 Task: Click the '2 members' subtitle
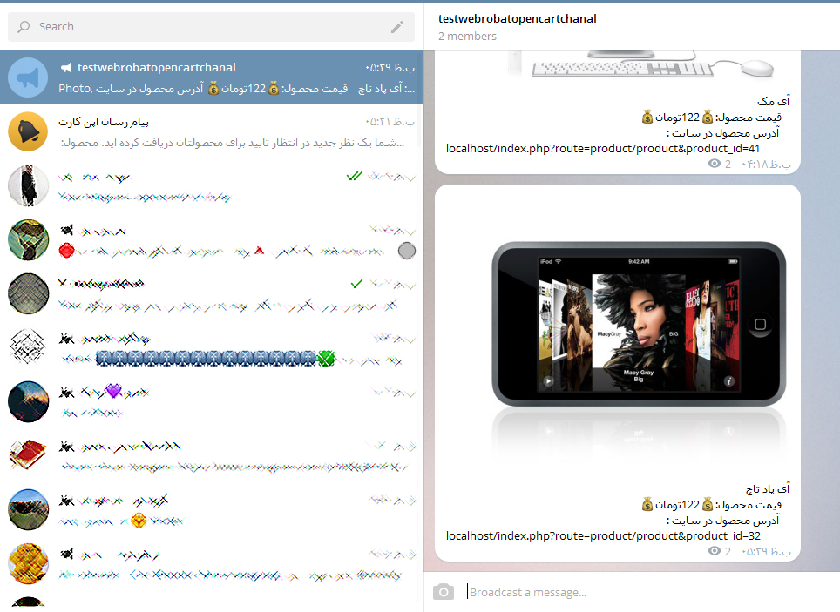coord(467,37)
